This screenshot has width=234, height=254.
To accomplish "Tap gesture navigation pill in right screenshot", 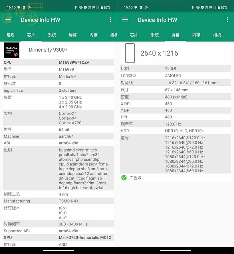I will point(175,251).
